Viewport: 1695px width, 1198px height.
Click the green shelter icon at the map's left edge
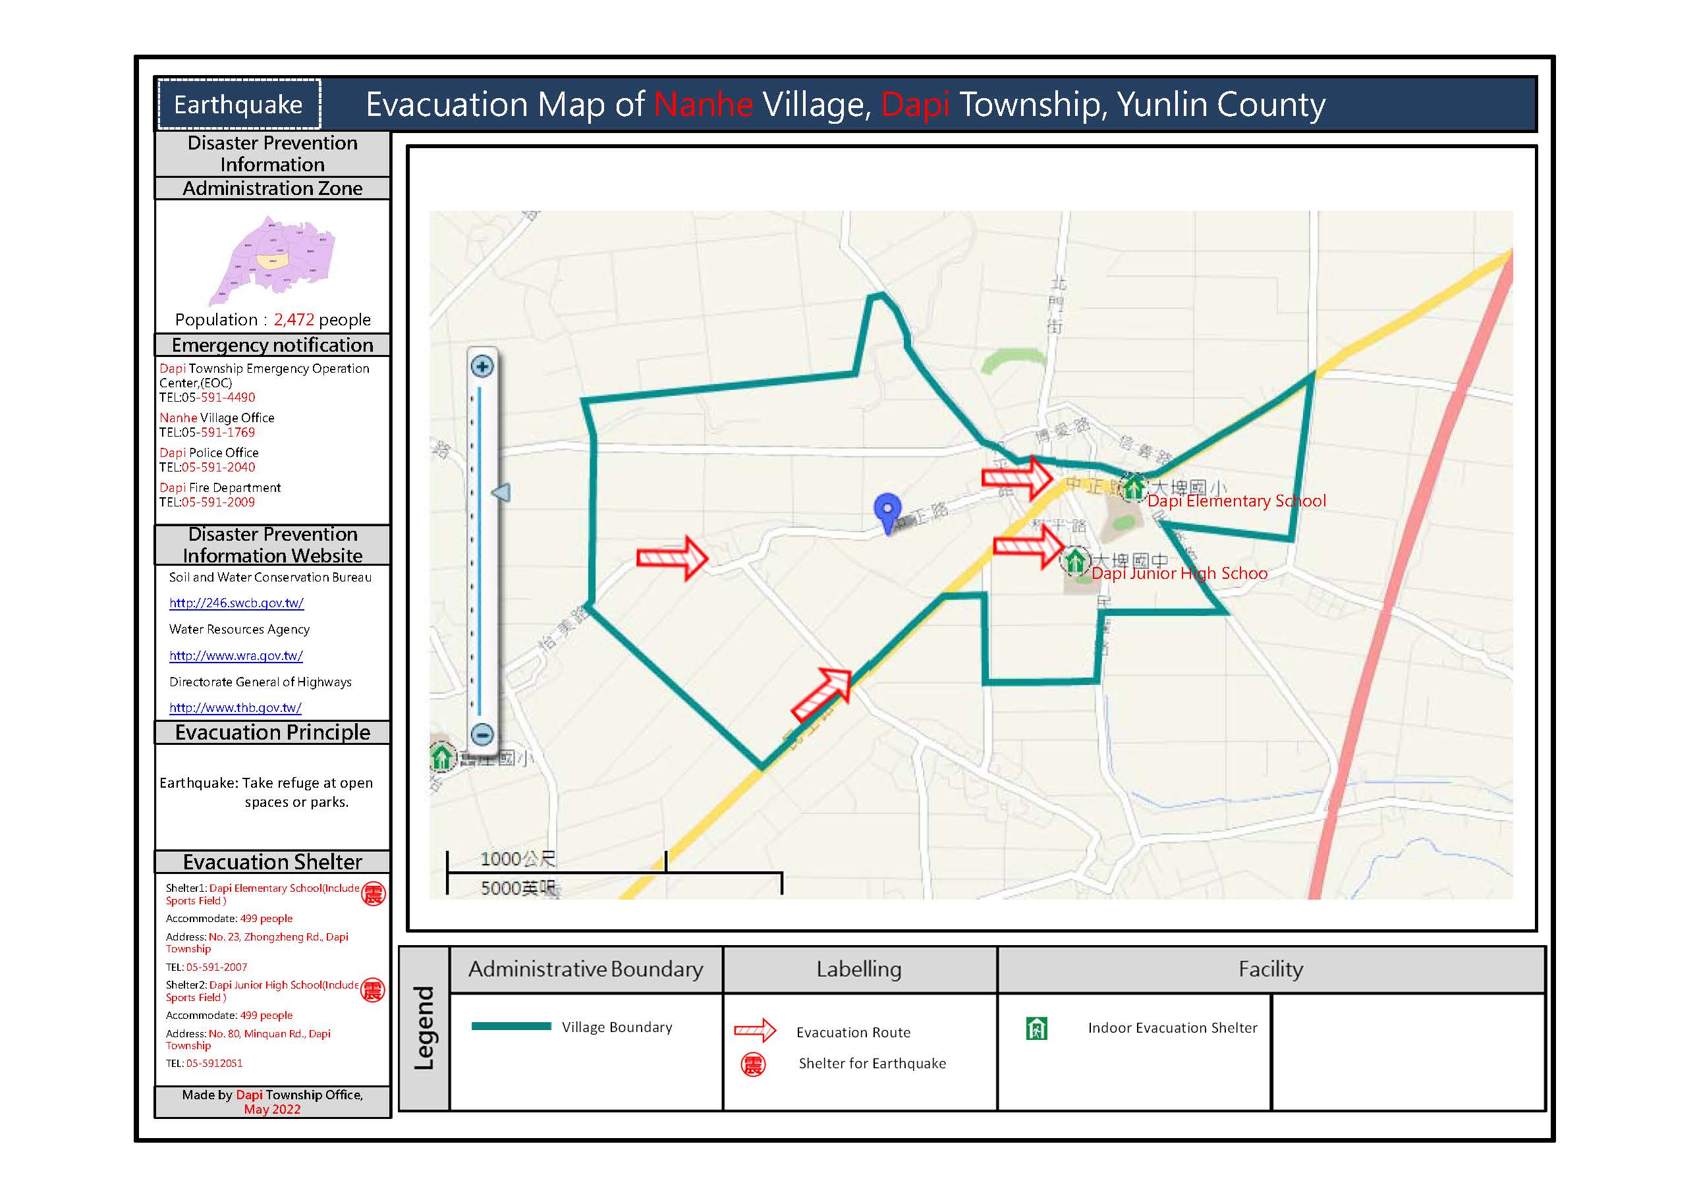coord(441,757)
